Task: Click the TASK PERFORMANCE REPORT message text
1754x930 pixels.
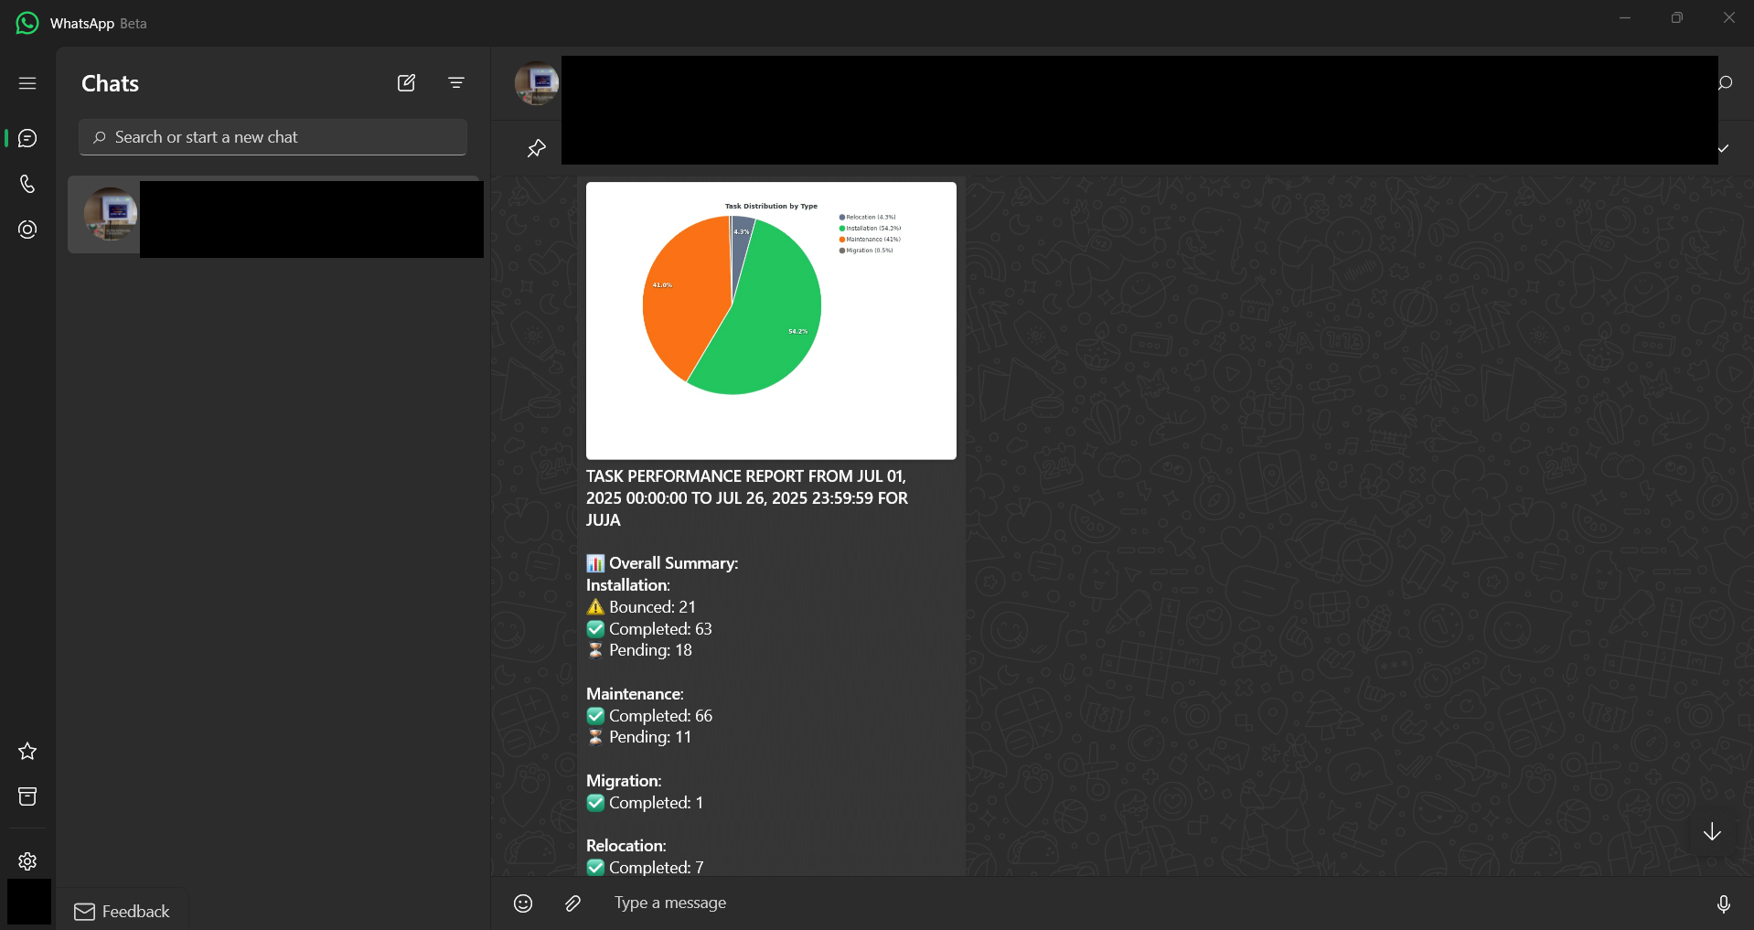Action: [747, 498]
